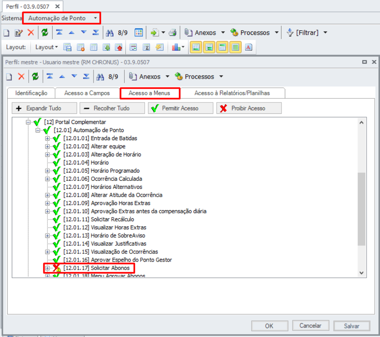Click the bar chart icon in layout toolbar
380x337 pixels.
point(176,47)
